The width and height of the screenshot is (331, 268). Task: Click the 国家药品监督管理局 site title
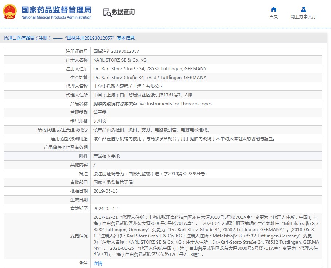[x=56, y=9]
